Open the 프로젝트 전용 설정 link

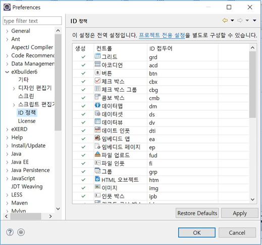click(x=162, y=35)
